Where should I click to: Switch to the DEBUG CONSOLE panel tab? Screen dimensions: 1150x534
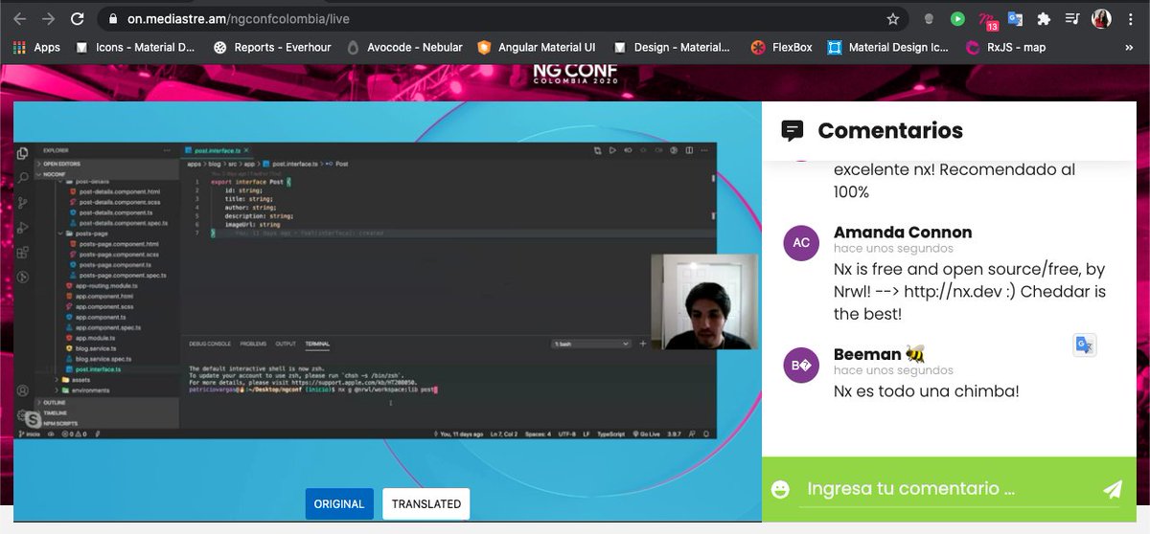210,344
